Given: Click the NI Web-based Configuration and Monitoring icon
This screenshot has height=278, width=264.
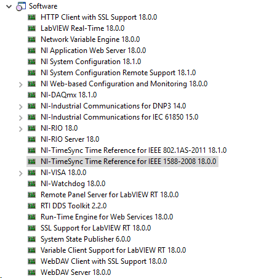Looking at the screenshot, I should [31, 84].
